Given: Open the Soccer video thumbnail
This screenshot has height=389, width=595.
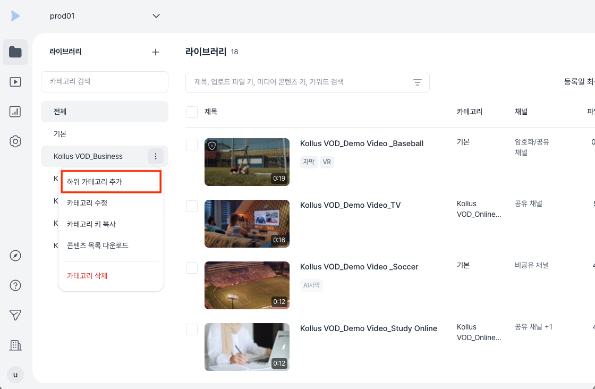Looking at the screenshot, I should (247, 285).
